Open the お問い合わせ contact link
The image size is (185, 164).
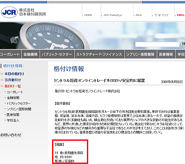coord(11,135)
